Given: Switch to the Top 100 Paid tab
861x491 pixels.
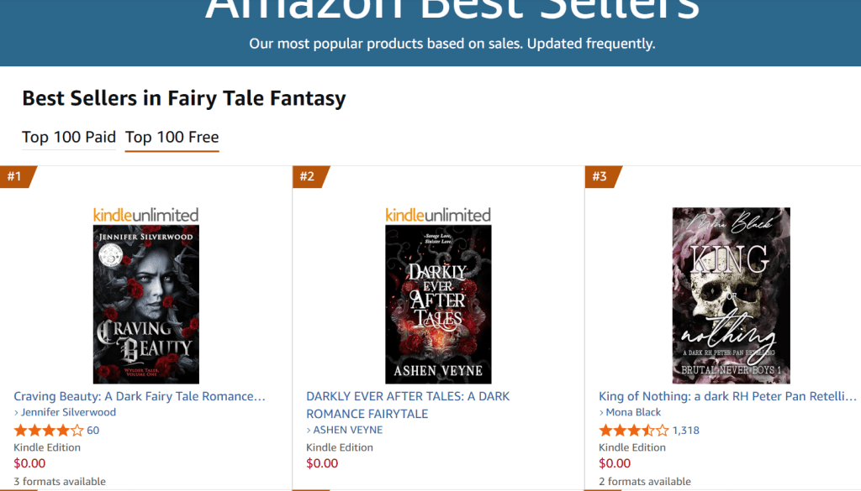Looking at the screenshot, I should coord(69,137).
